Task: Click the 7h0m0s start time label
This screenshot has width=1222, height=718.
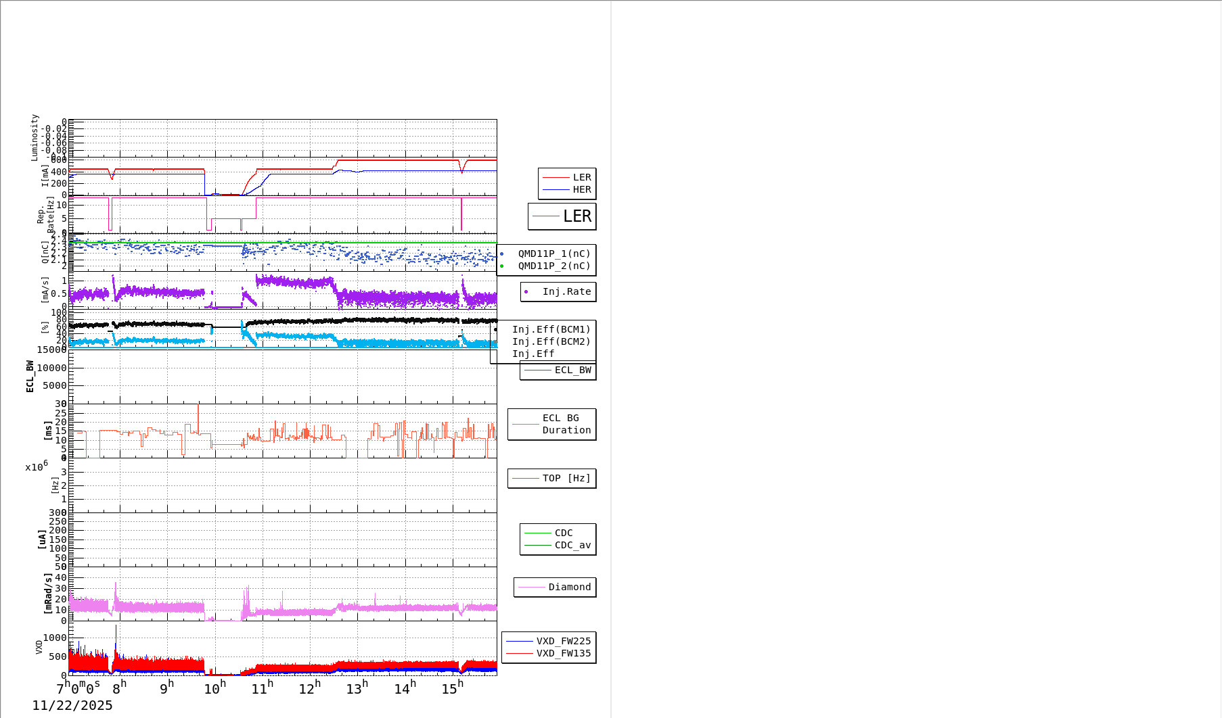Action: (x=78, y=688)
